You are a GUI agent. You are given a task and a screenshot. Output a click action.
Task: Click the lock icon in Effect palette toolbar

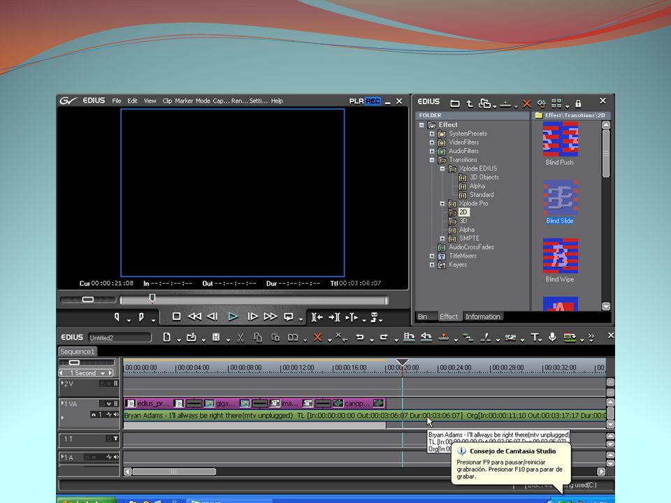pyautogui.click(x=578, y=103)
